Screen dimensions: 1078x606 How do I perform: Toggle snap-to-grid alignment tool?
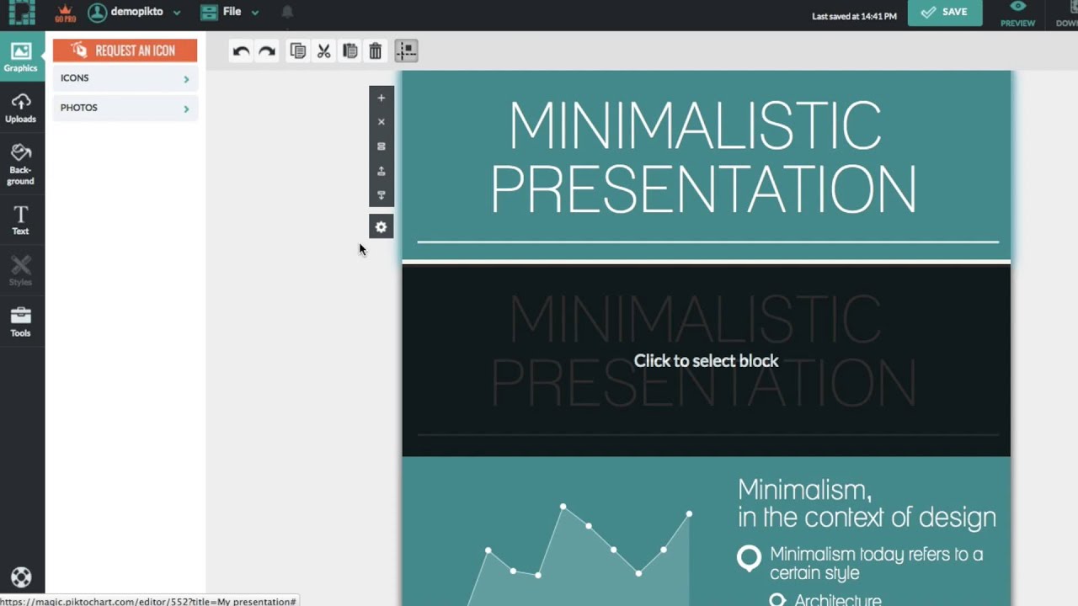(x=406, y=50)
